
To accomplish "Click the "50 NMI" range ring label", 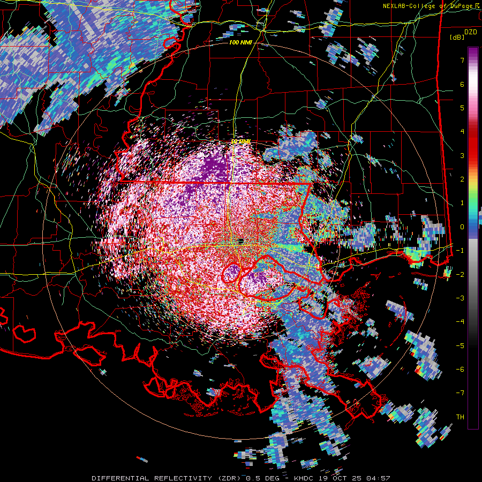I will 240,141.
